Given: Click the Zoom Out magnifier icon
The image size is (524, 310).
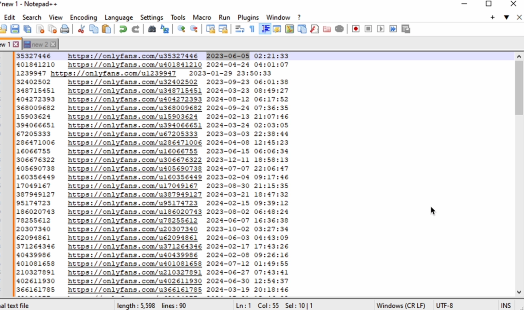Looking at the screenshot, I should (194, 29).
